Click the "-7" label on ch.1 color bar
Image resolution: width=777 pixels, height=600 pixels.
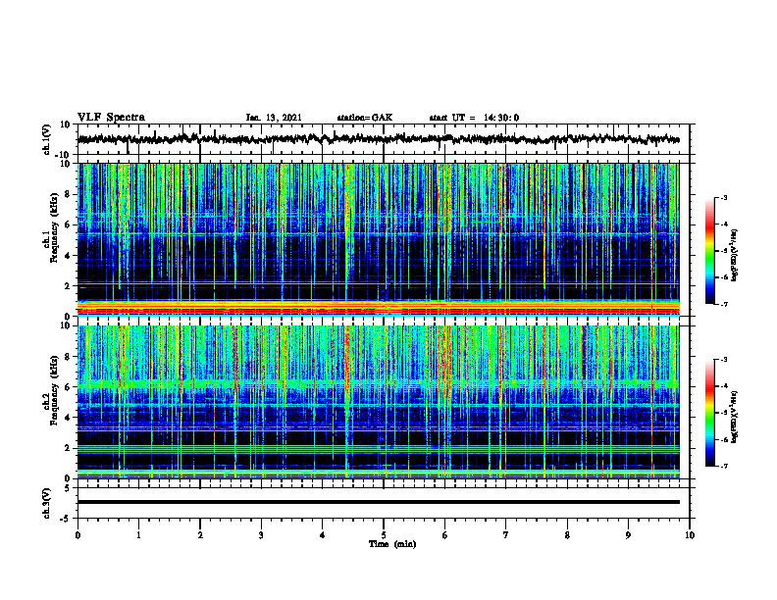[724, 304]
